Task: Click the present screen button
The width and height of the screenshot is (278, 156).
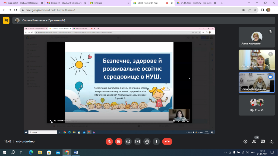Action: [138, 141]
